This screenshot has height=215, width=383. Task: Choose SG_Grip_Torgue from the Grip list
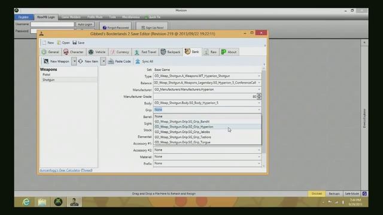coord(207,142)
